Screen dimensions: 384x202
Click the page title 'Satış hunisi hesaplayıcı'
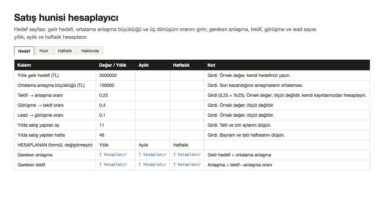(66, 17)
